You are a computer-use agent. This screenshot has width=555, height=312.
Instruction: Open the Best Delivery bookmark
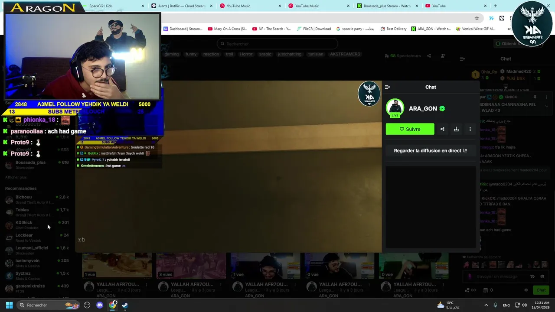point(393,29)
